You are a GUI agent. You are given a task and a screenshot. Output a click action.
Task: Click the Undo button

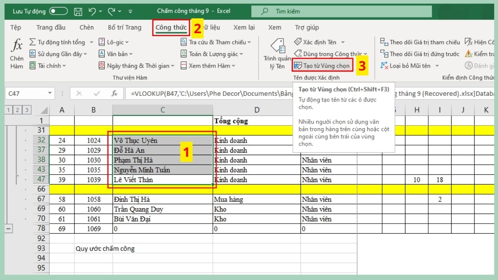tap(93, 11)
